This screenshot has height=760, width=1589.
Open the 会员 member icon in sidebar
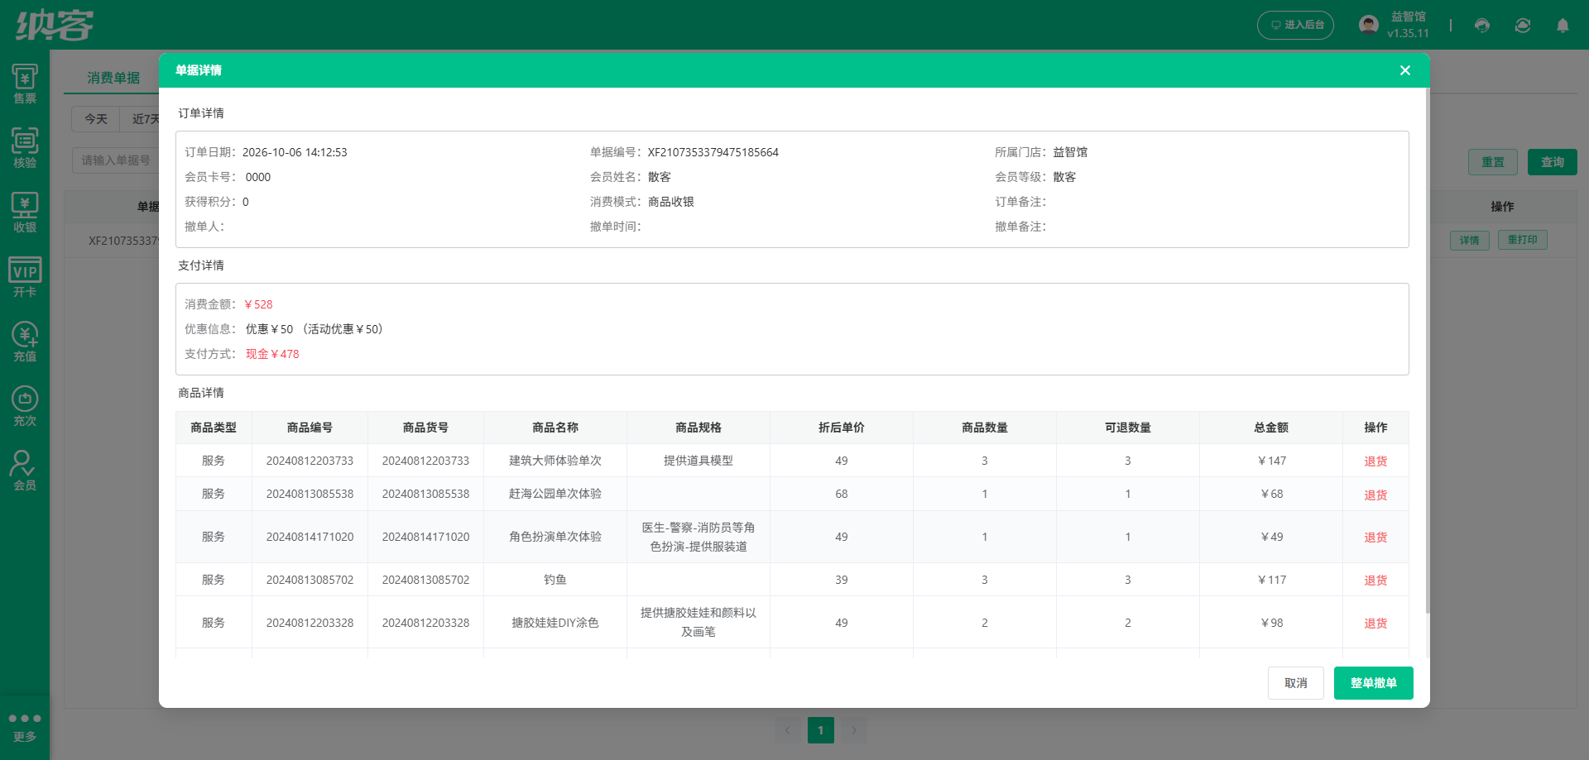pos(25,471)
